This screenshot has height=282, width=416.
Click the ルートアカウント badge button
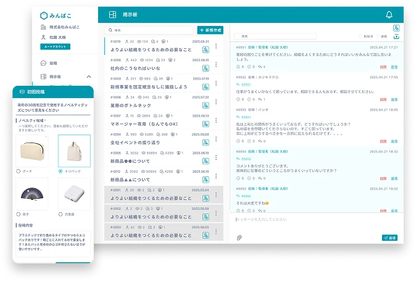tap(55, 47)
